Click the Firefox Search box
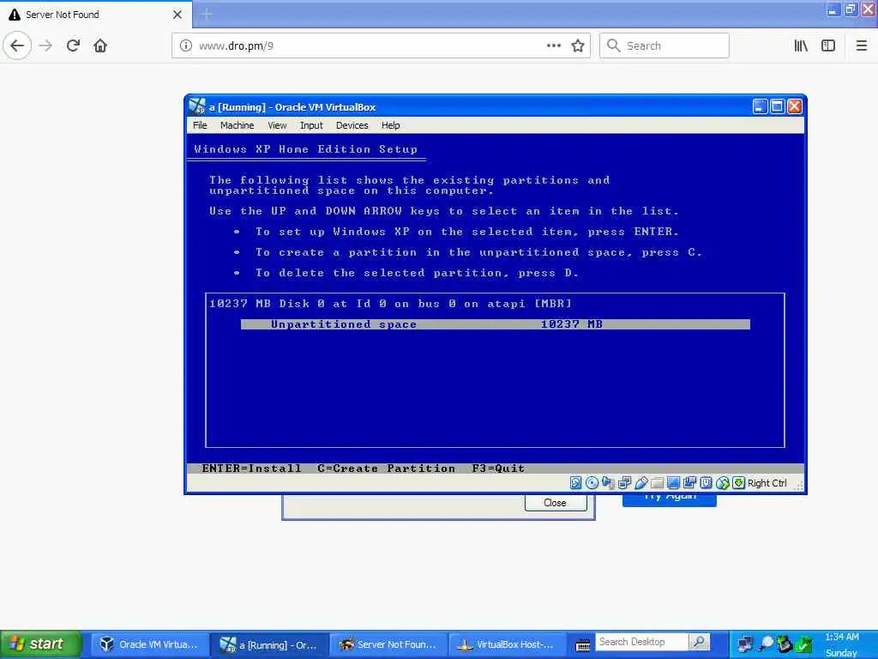The height and width of the screenshot is (659, 878). [x=665, y=45]
